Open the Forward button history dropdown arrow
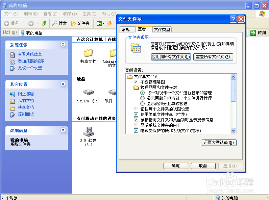Viewport: 269px width, 200px height. [x=38, y=23]
